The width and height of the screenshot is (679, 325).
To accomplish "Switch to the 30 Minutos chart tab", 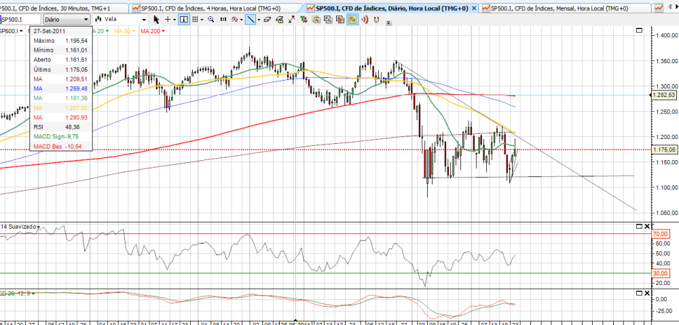I will [64, 8].
